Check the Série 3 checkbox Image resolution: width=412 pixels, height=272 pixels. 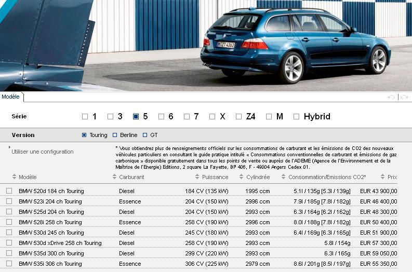(110, 116)
